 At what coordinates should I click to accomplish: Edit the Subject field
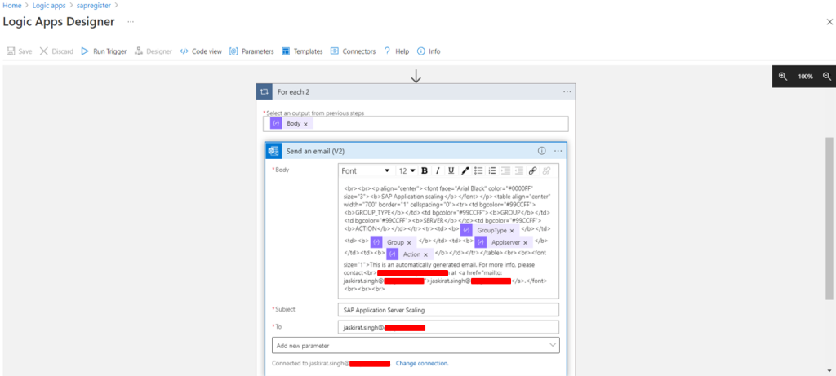[448, 310]
